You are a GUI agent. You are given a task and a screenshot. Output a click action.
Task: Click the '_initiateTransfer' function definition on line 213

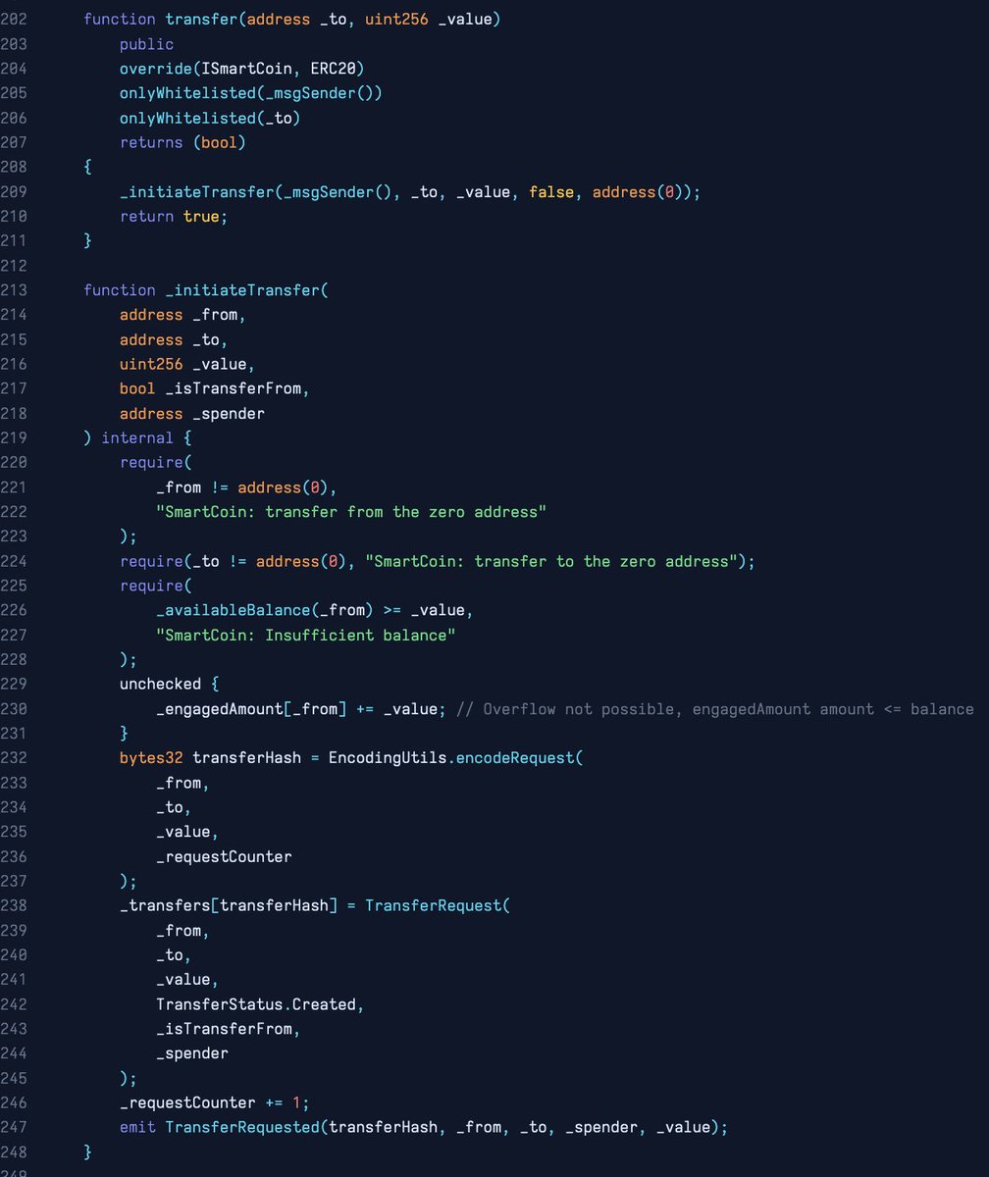241,290
